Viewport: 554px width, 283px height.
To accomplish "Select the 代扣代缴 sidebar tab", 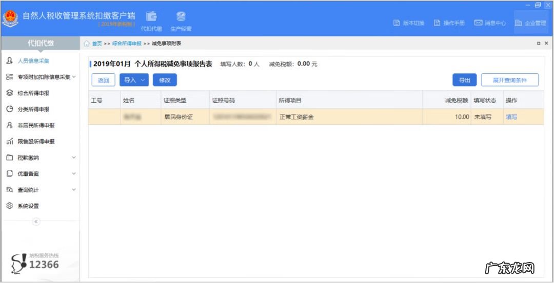I will (x=41, y=43).
